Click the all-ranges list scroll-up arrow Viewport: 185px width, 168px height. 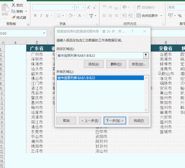(146, 78)
